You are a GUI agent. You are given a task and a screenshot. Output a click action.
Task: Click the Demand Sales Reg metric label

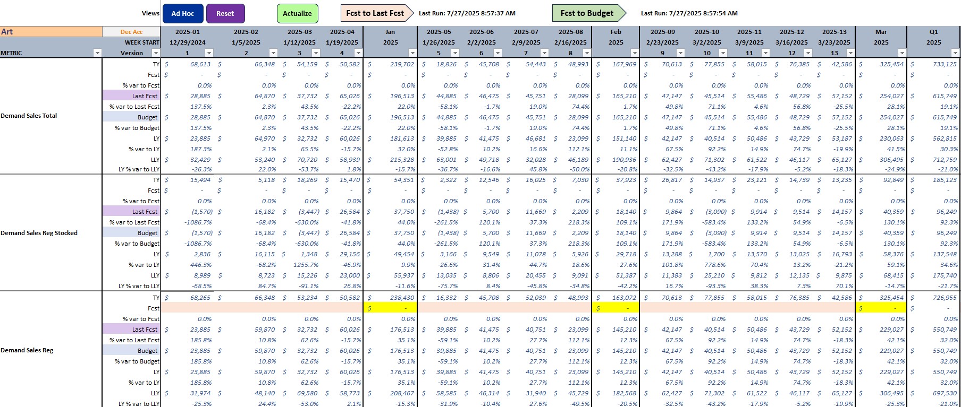pyautogui.click(x=27, y=350)
